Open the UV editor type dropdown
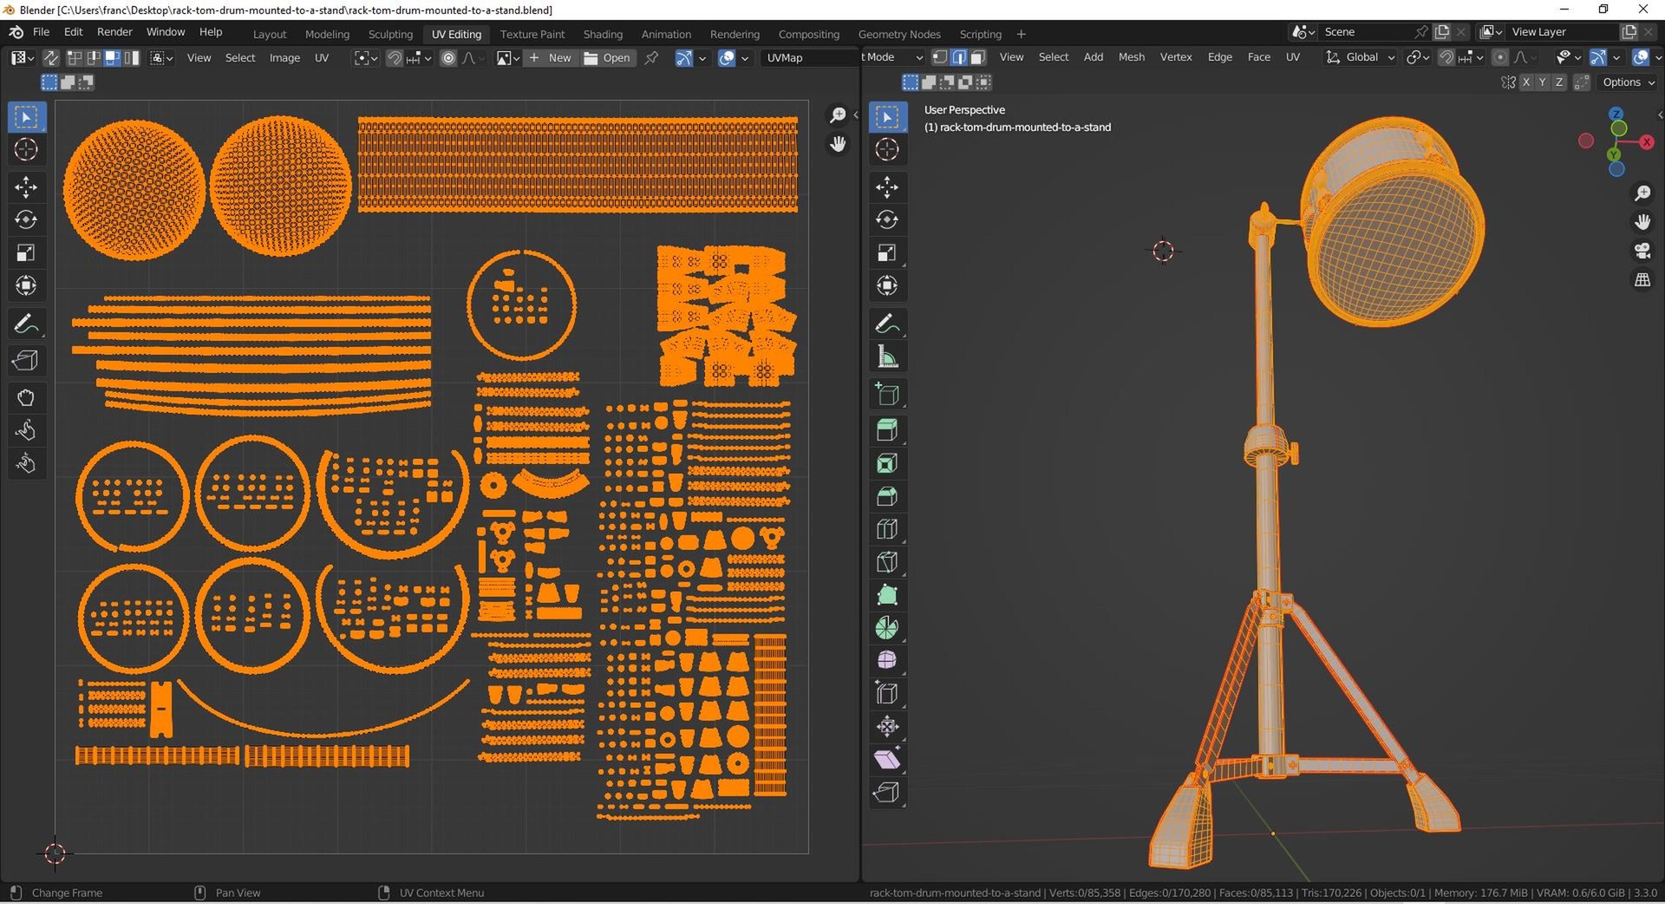Image resolution: width=1665 pixels, height=904 pixels. tap(22, 58)
